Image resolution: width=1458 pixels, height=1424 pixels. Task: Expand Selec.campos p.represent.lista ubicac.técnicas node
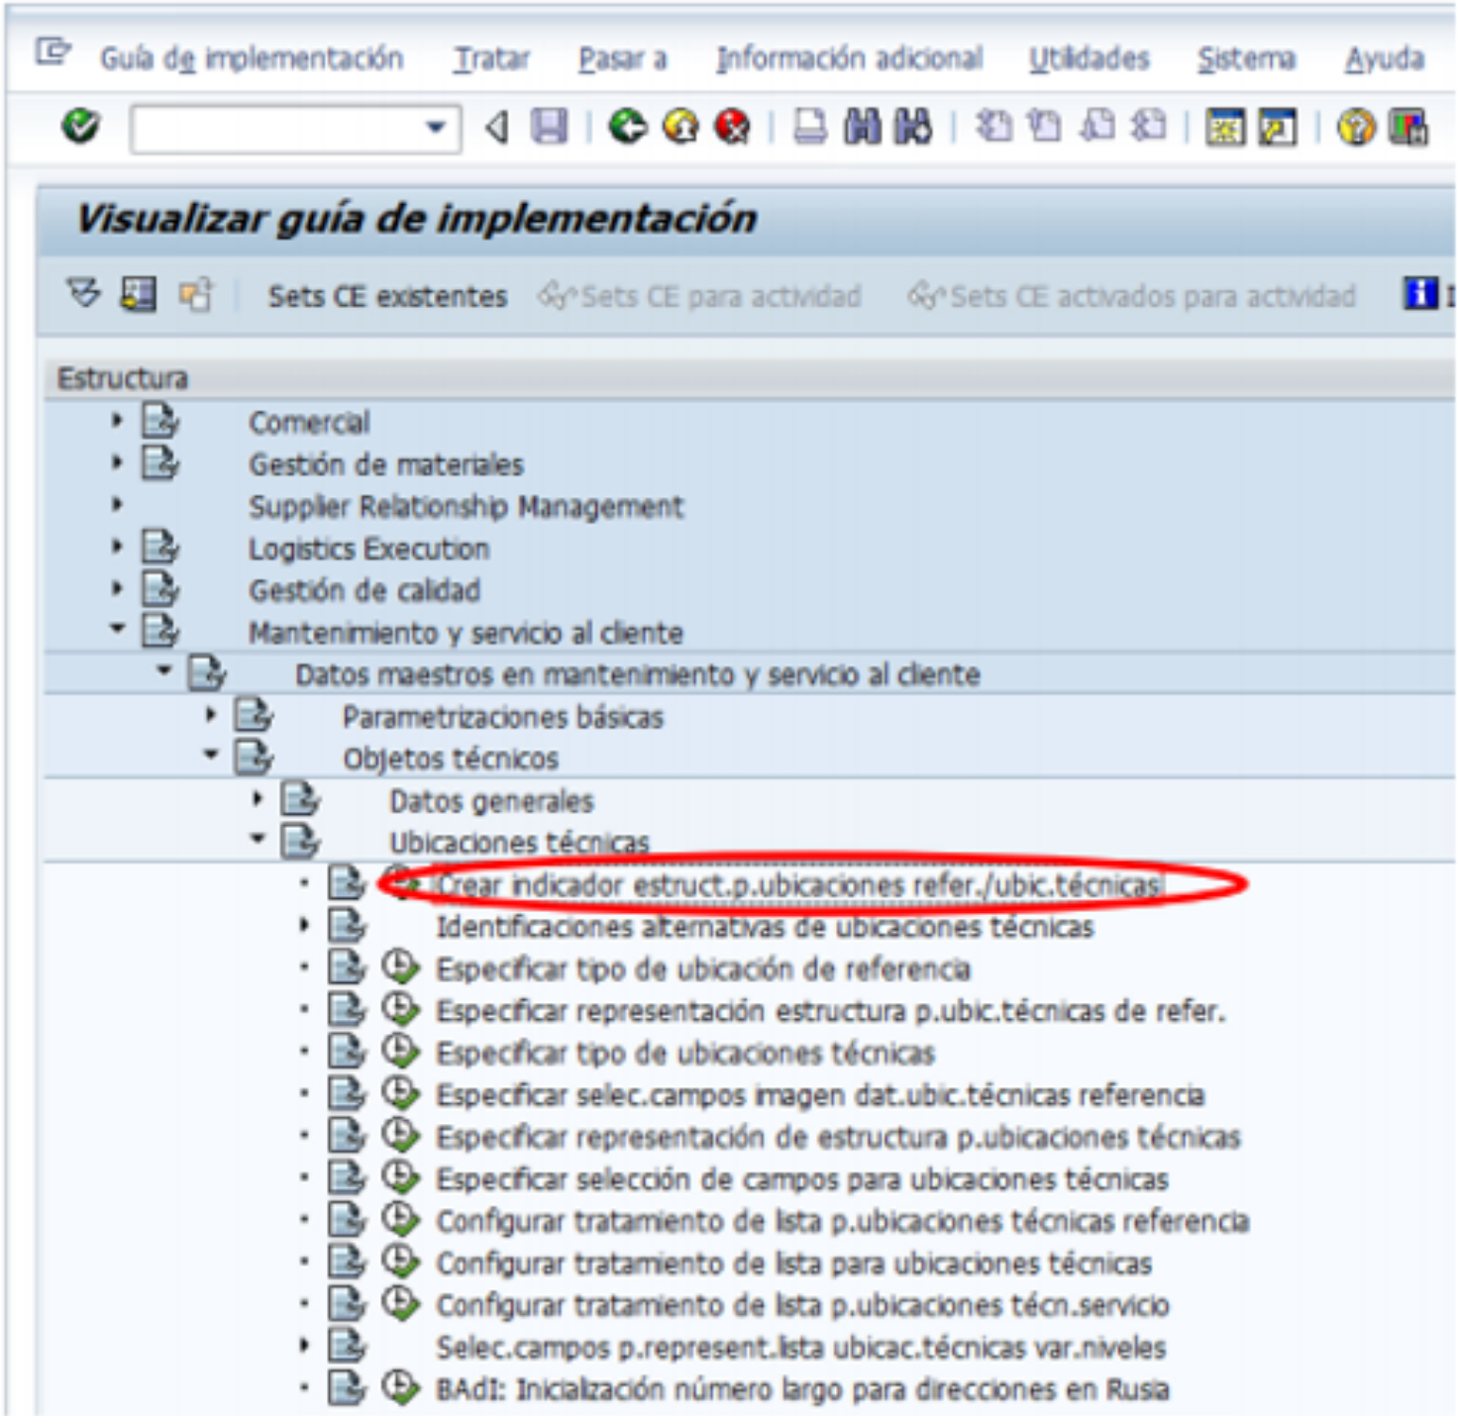pyautogui.click(x=304, y=1347)
